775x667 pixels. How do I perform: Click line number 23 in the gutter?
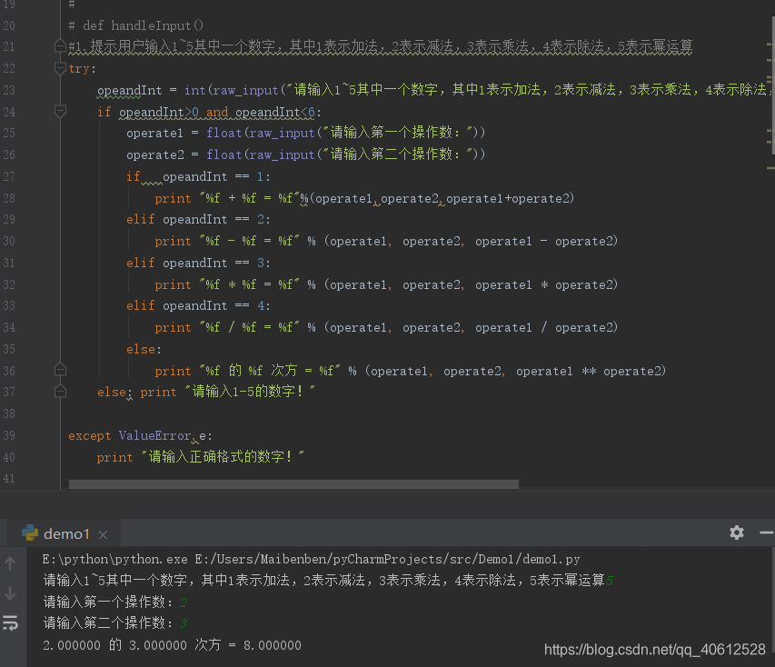point(9,90)
